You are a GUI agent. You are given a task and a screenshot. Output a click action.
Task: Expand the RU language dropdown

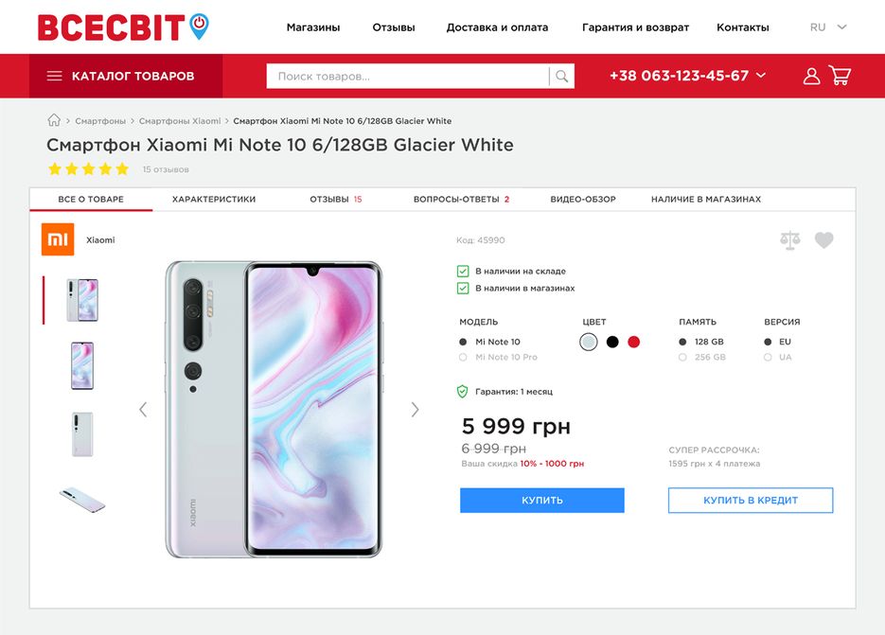[828, 27]
